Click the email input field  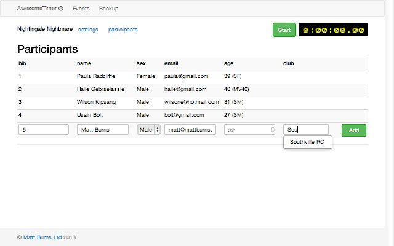(190, 130)
